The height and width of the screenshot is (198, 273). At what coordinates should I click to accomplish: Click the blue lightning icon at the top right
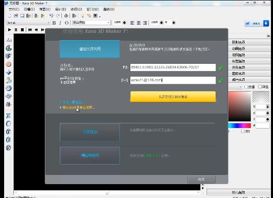(x=266, y=23)
